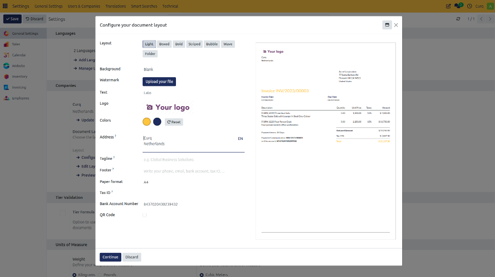Click the edit pencil icon in top bar
495x277 pixels.
click(448, 6)
